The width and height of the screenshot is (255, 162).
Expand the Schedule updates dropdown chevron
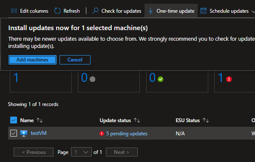[253, 11]
